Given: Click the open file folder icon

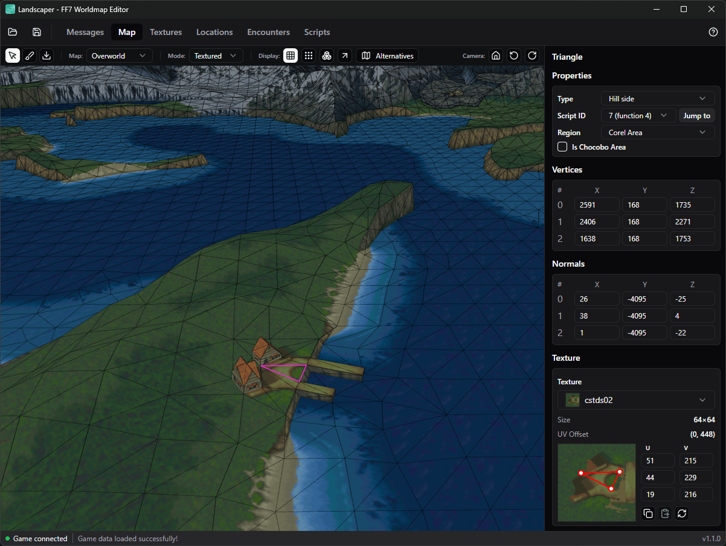Looking at the screenshot, I should [x=13, y=32].
